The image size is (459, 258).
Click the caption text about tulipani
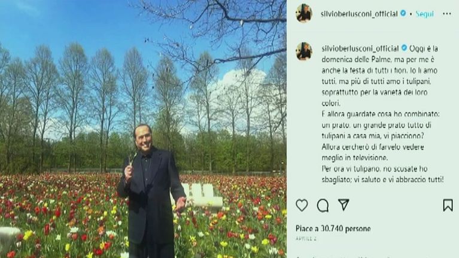[x=382, y=114]
